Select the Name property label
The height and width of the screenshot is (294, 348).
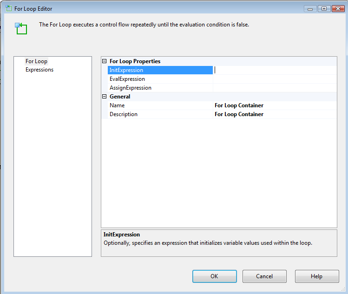(x=117, y=105)
